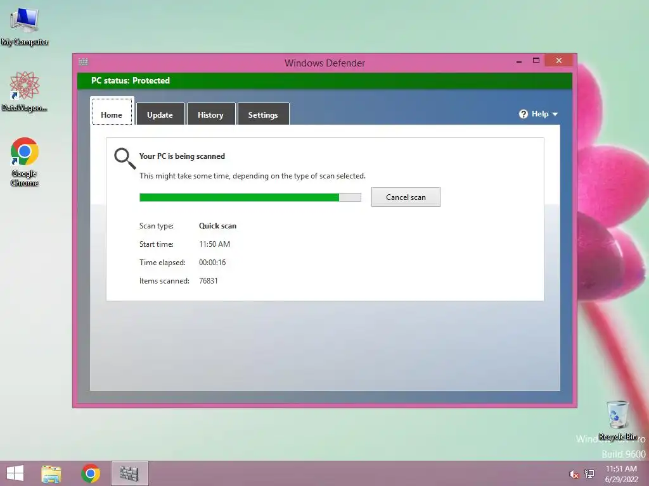Click the 'This might take some time' message

click(252, 176)
